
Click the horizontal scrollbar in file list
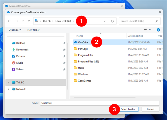tap(105, 97)
